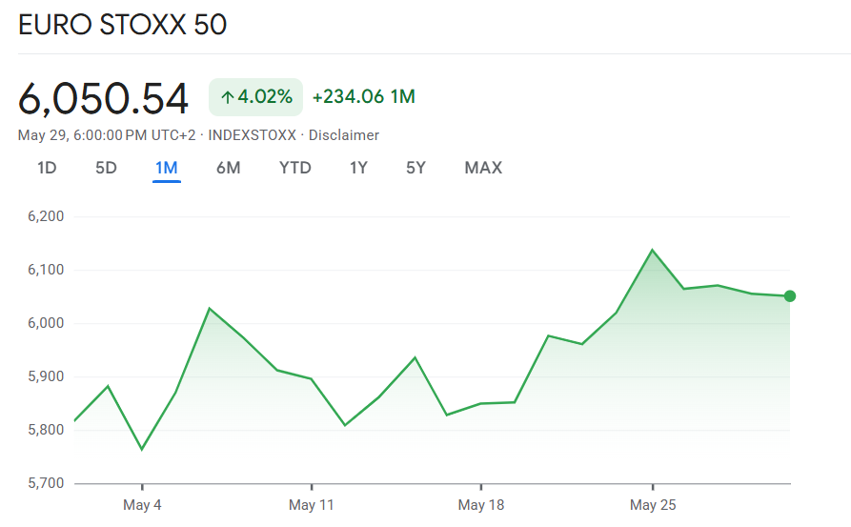851x527 pixels.
Task: Click the green end-of-line price dot
Action: [790, 295]
